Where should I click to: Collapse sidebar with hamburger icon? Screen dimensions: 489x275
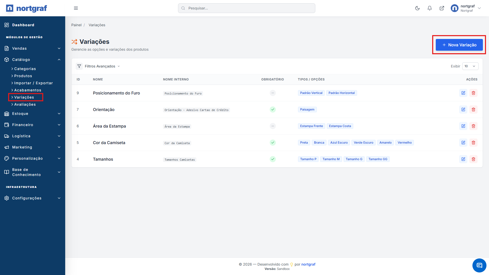pos(76,8)
